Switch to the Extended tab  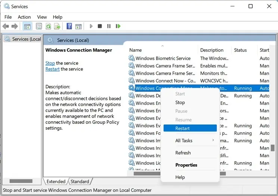tap(56, 181)
